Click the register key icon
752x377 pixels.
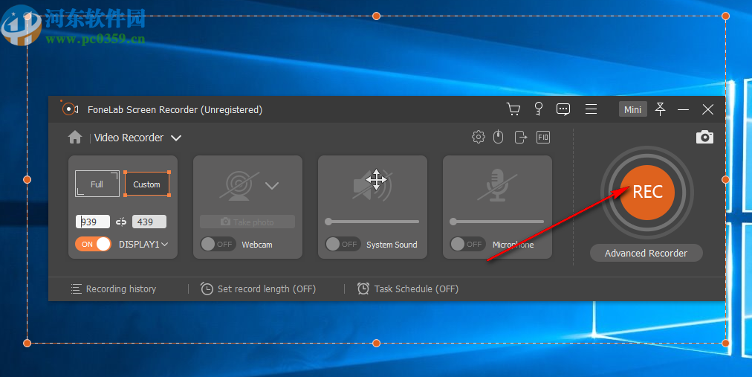click(539, 109)
